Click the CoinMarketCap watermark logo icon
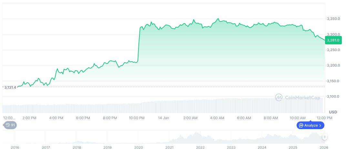The width and height of the screenshot is (346, 151). 279,97
